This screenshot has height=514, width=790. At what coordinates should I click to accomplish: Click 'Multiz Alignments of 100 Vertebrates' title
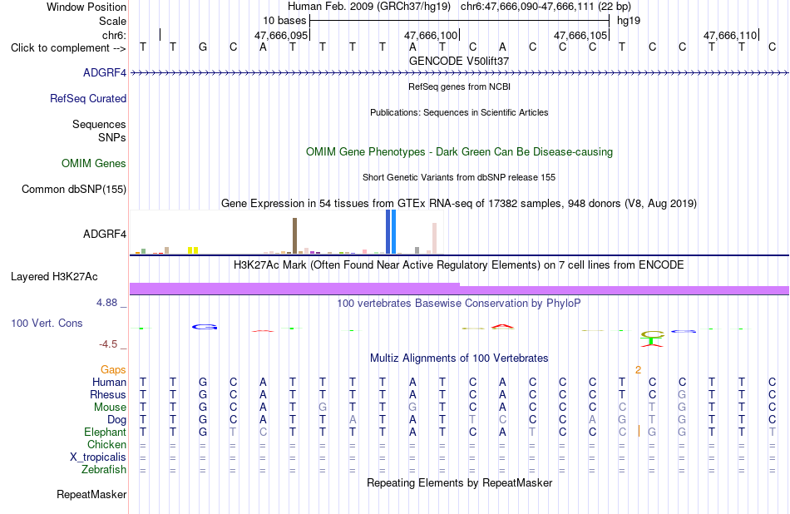pyautogui.click(x=459, y=358)
